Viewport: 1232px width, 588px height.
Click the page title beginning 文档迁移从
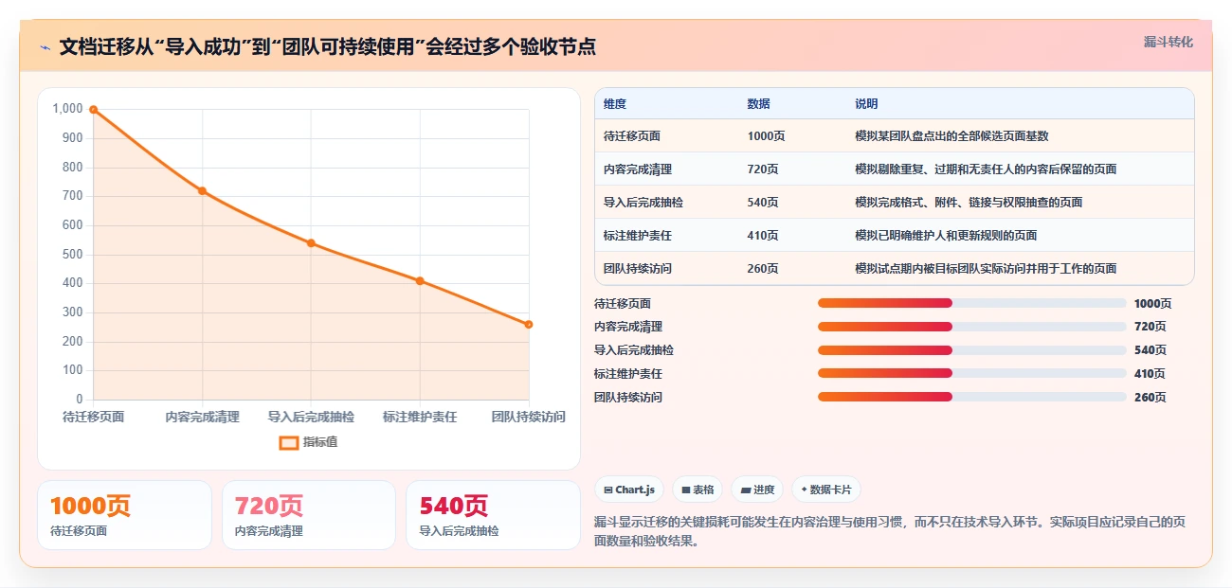(328, 47)
